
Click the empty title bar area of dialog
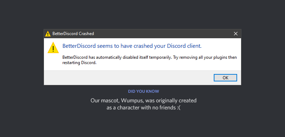[162, 34]
